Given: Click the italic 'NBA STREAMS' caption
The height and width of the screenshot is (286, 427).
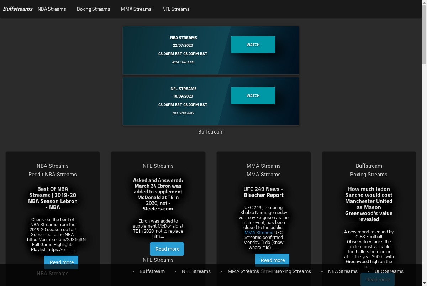Looking at the screenshot, I should [x=183, y=62].
